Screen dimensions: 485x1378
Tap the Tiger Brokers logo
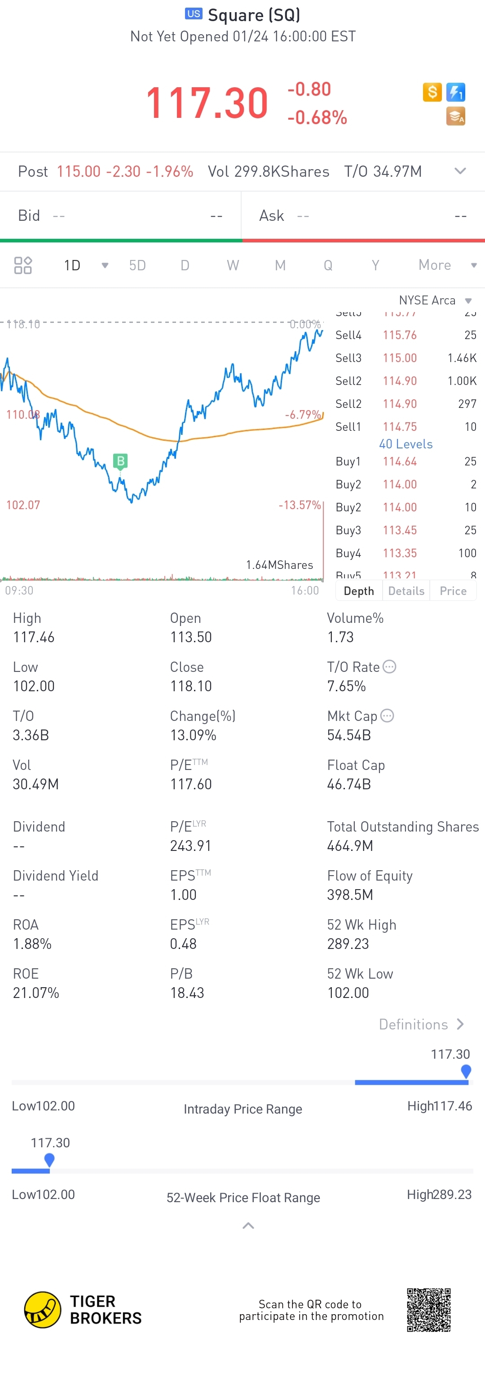click(43, 1310)
